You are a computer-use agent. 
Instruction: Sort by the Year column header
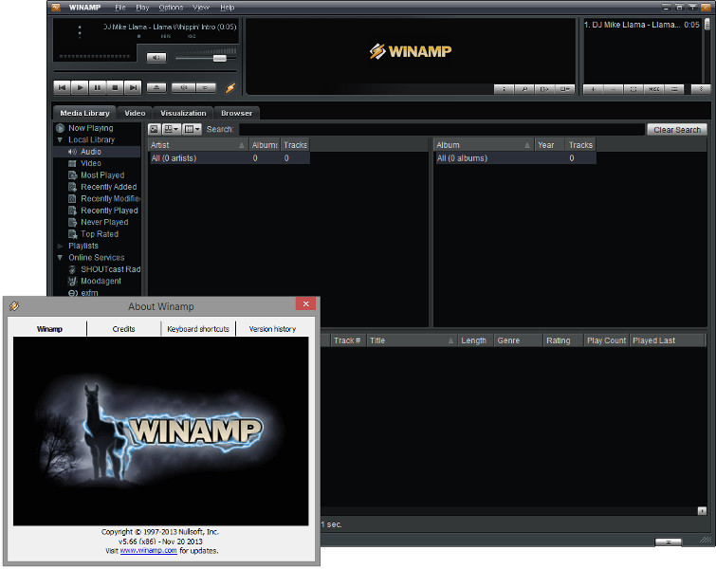click(x=549, y=145)
